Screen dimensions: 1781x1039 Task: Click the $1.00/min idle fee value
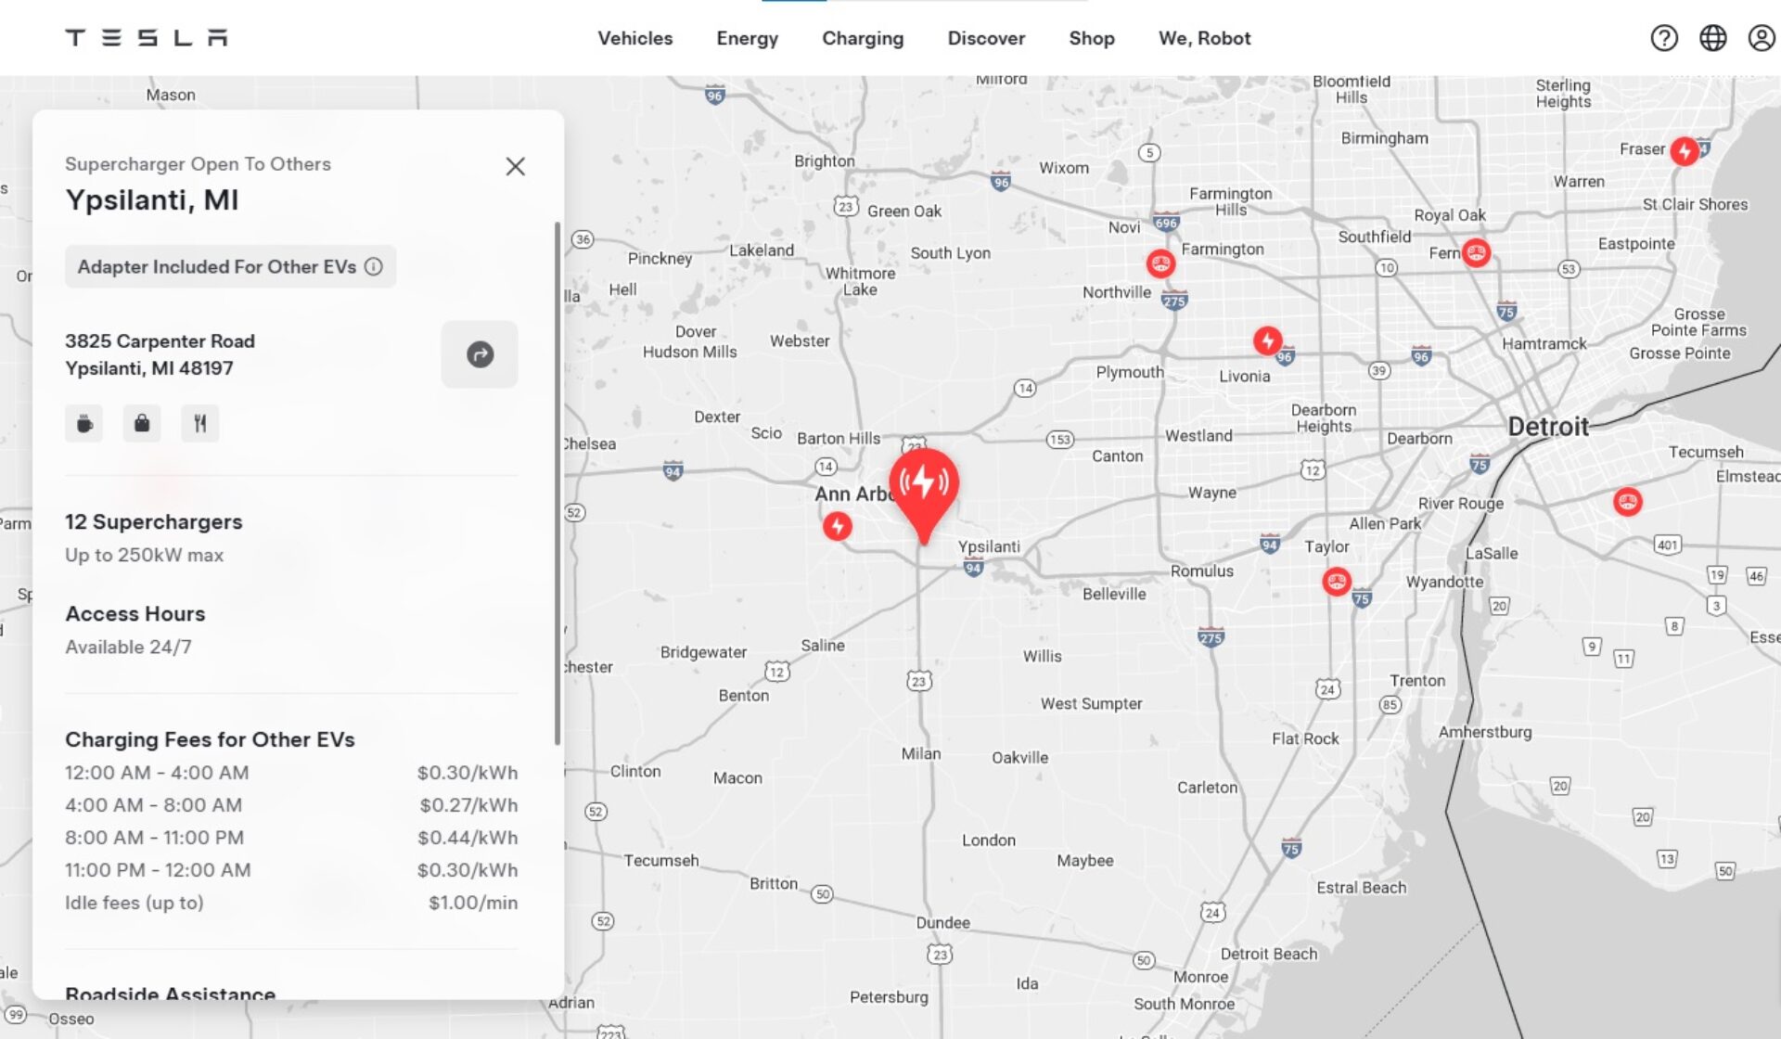tap(473, 903)
